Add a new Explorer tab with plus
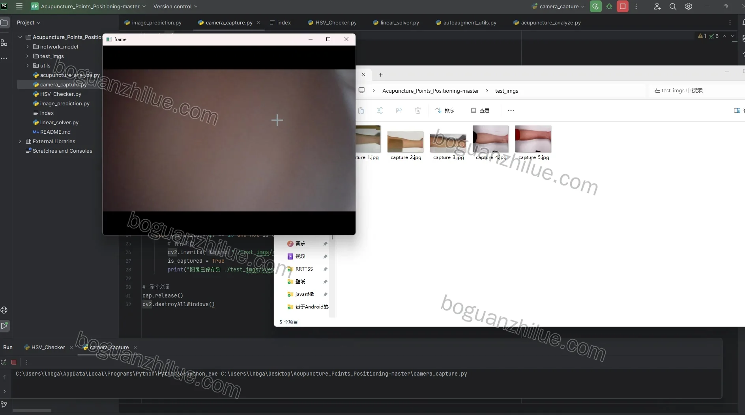The height and width of the screenshot is (415, 745). click(380, 75)
